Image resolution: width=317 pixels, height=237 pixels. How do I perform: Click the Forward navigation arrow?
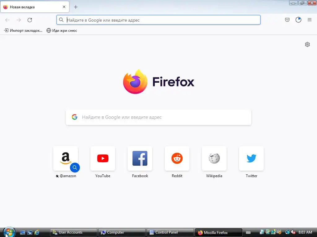click(x=19, y=20)
